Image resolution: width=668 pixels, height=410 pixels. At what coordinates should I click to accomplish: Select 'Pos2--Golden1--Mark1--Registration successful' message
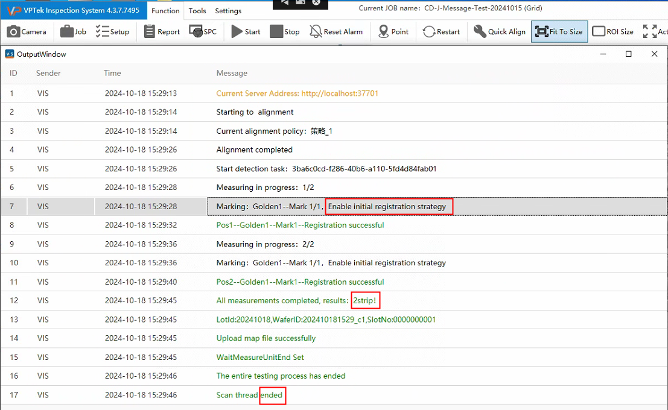(300, 282)
